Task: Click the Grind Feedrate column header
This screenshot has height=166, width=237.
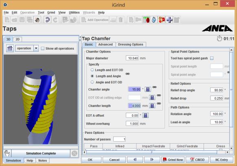Action: [x=187, y=146]
